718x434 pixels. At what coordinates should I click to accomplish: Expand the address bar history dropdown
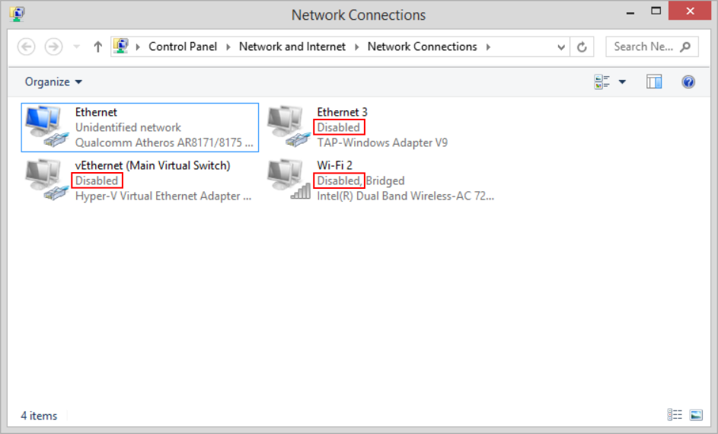pyautogui.click(x=561, y=47)
